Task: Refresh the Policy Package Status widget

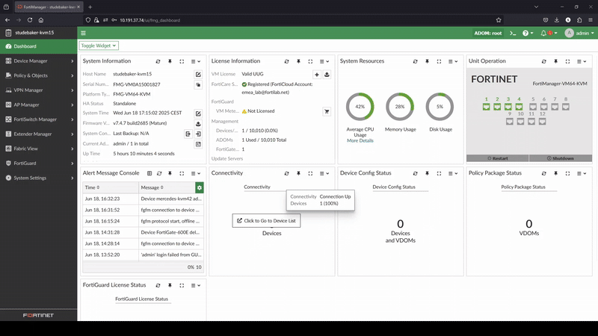Action: tap(544, 173)
